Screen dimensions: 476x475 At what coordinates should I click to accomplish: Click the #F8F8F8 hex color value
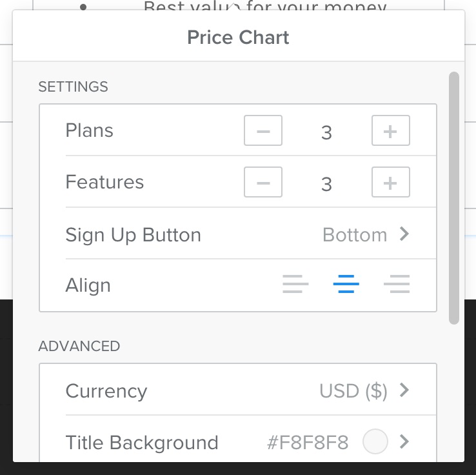[x=308, y=443]
